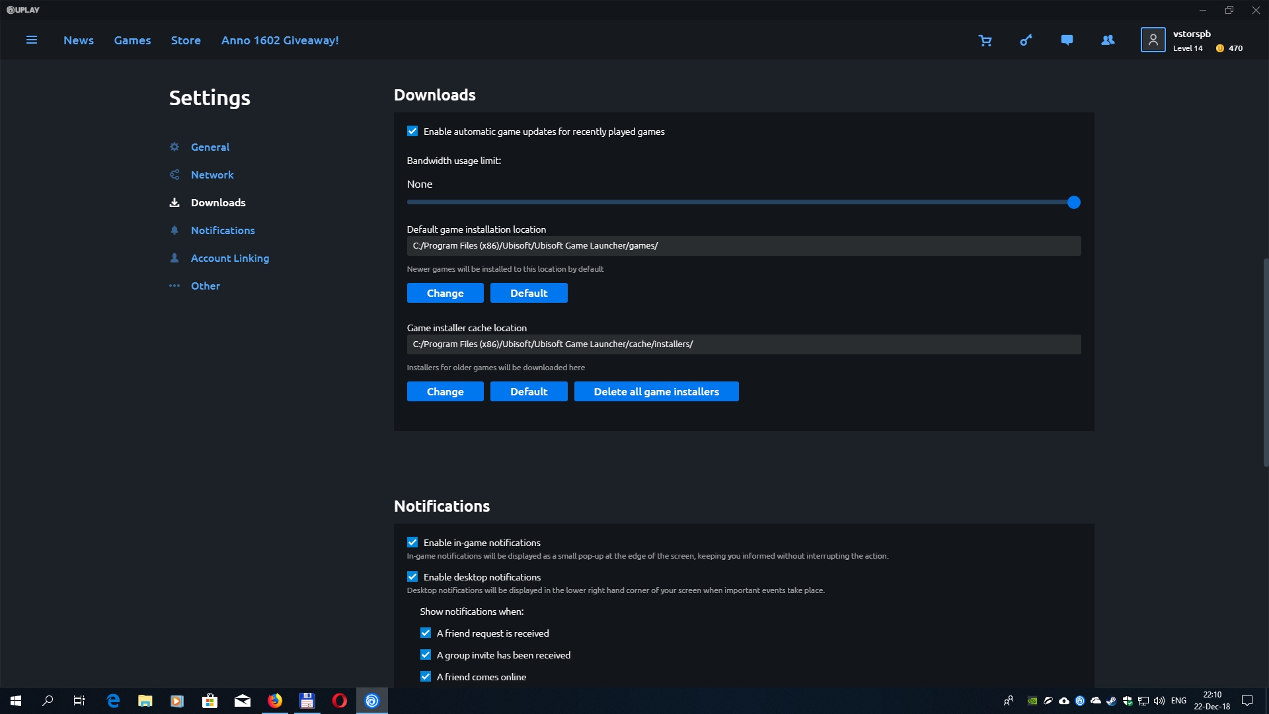Click Change under game installation location
The width and height of the screenshot is (1269, 714).
pyautogui.click(x=445, y=293)
